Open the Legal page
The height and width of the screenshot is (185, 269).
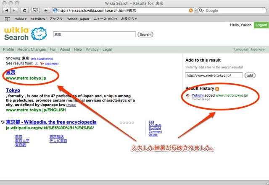click(x=107, y=49)
